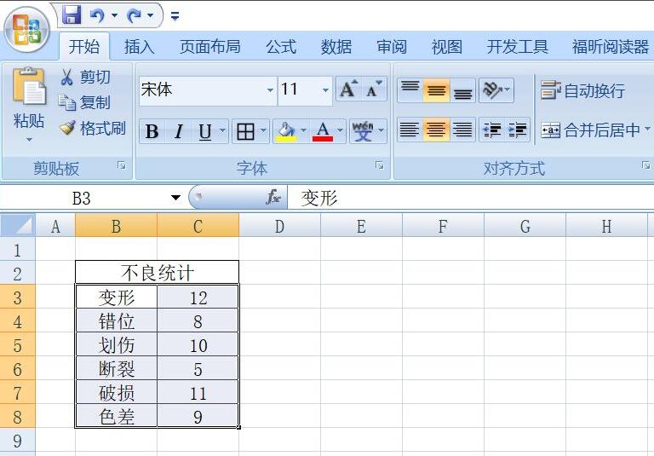654x456 pixels.
Task: Open 对齐方式 dialog launcher
Action: [645, 166]
